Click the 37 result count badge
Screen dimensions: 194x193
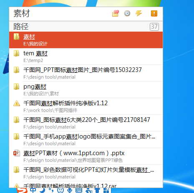point(154,27)
